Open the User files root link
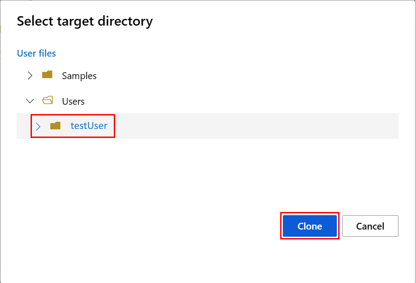 click(x=36, y=53)
